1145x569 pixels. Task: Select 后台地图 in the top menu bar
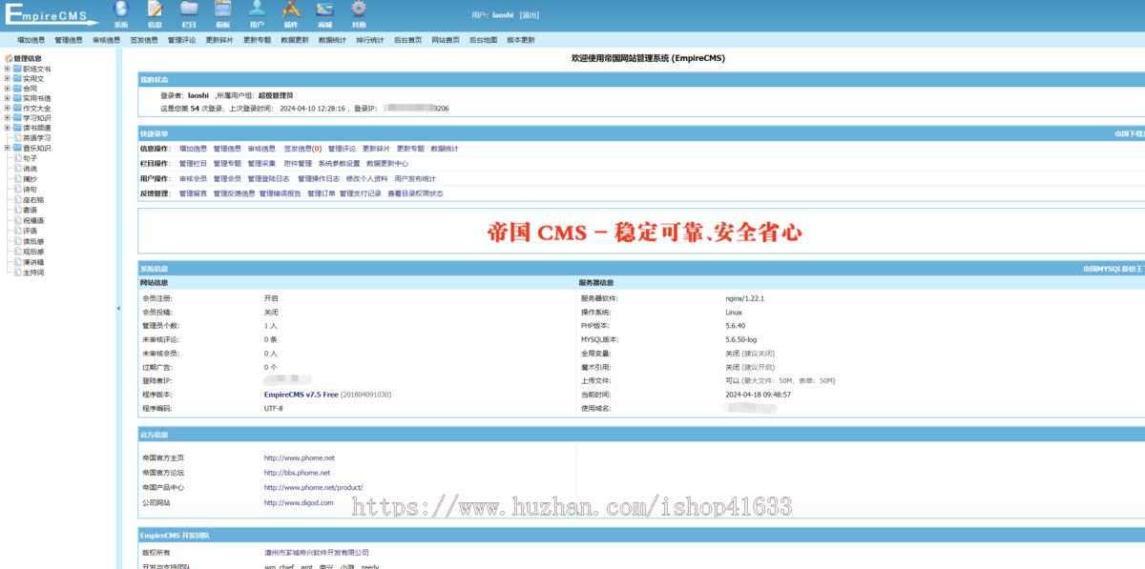tap(484, 40)
